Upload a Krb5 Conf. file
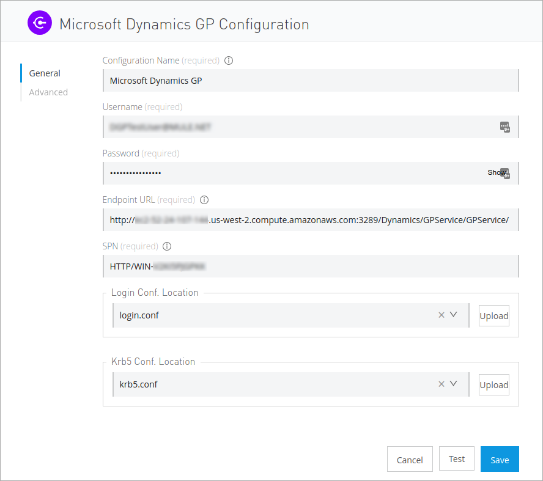This screenshot has width=543, height=481. 493,385
